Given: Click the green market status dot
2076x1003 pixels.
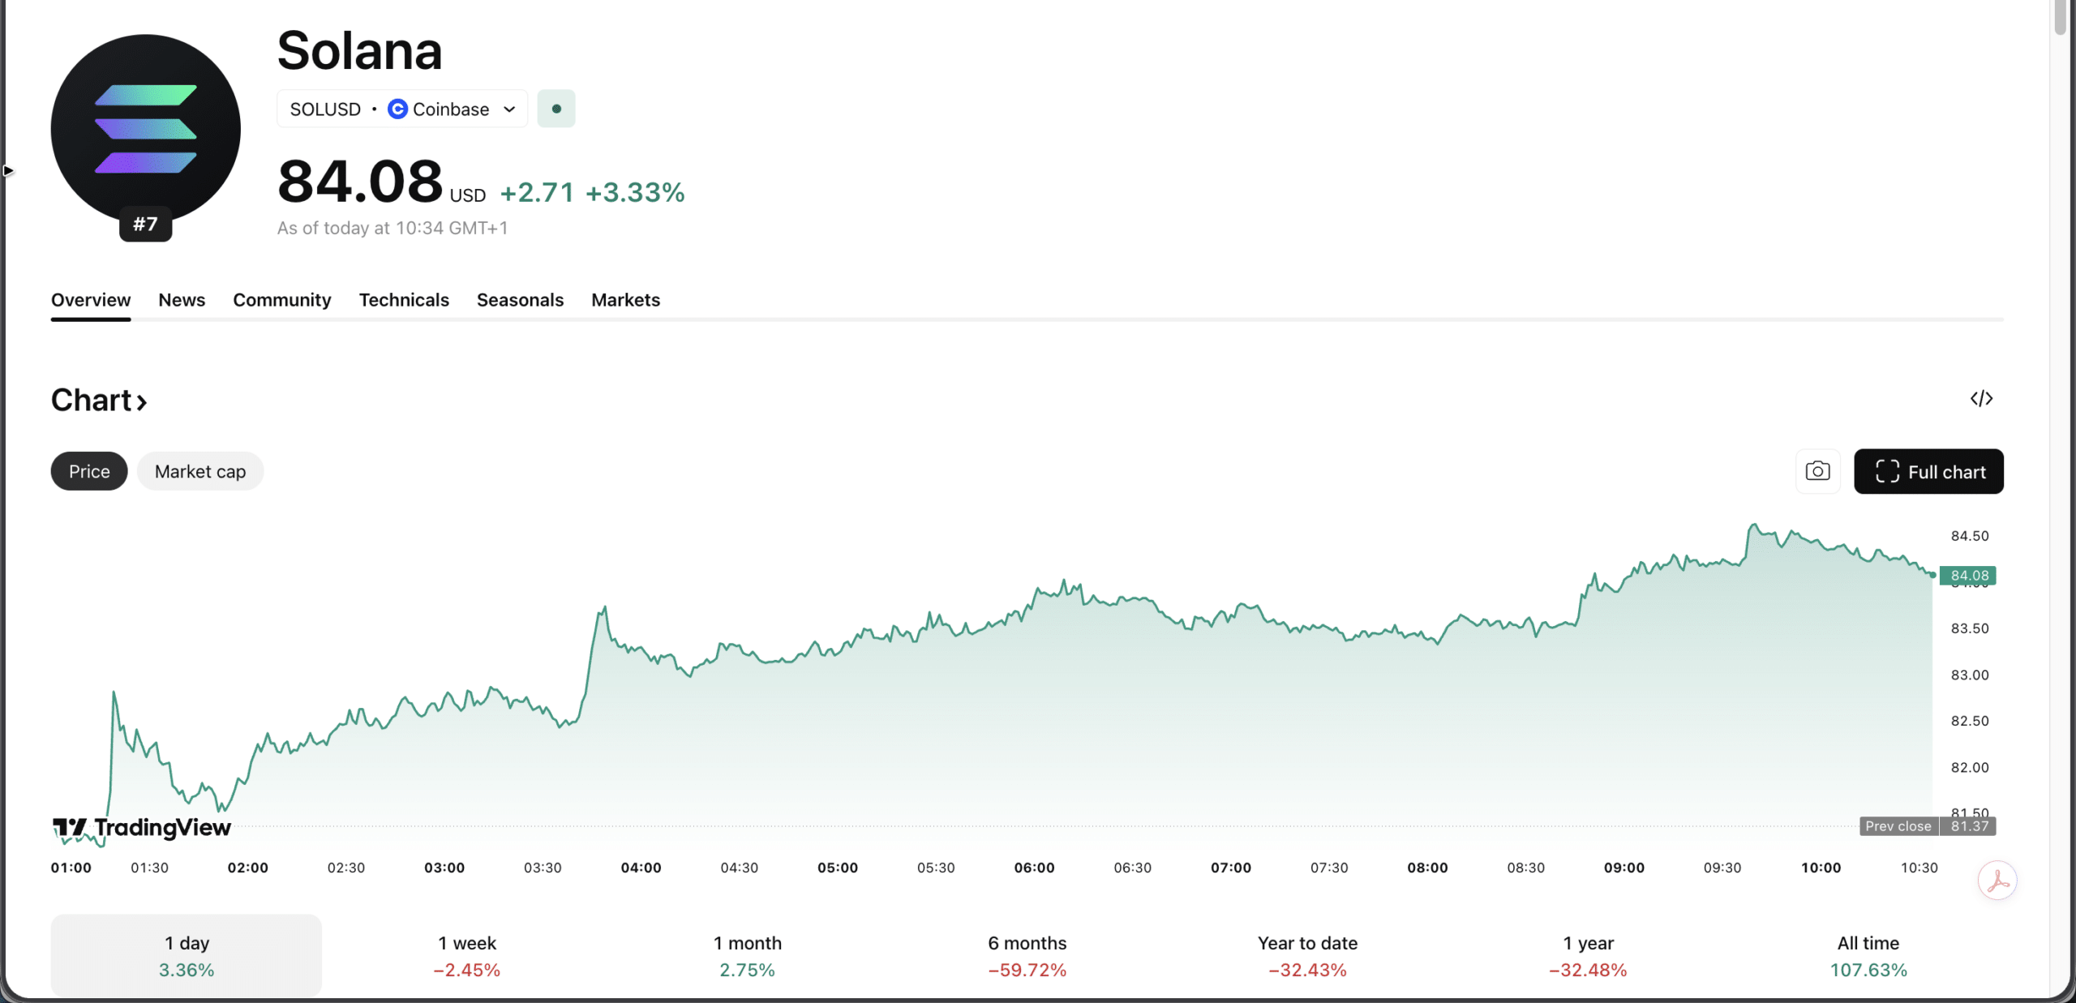Looking at the screenshot, I should [556, 109].
